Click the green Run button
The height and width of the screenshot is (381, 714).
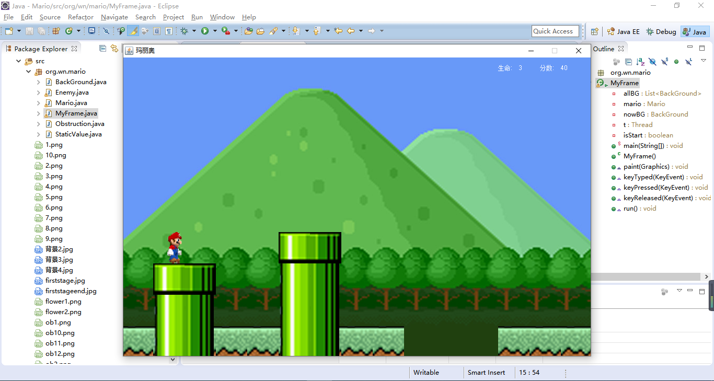tap(205, 31)
